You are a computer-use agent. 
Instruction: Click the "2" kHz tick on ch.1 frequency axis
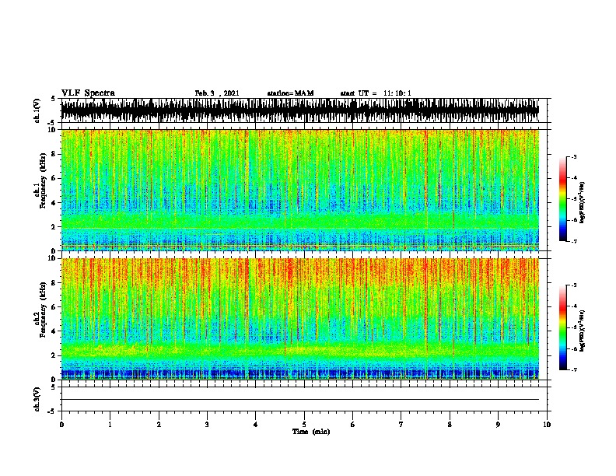pos(54,227)
